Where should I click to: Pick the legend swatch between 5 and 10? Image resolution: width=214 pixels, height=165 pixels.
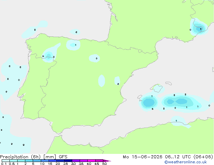click(x=37, y=161)
